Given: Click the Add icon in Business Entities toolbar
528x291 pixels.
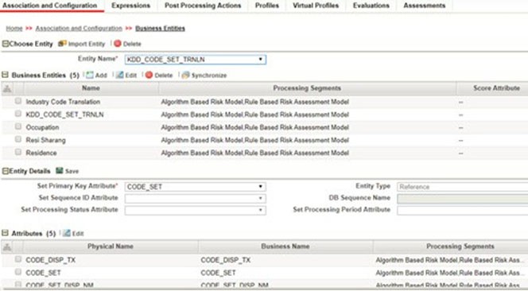Looking at the screenshot, I should tap(90, 75).
